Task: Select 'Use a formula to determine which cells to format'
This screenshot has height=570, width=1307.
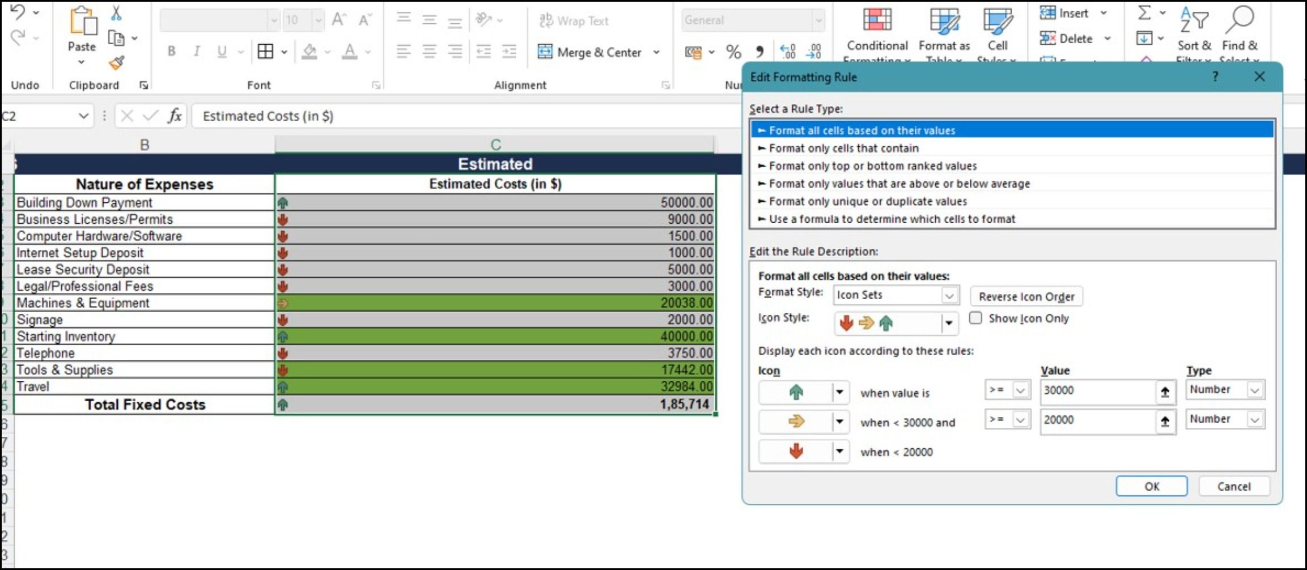Action: 1012,219
